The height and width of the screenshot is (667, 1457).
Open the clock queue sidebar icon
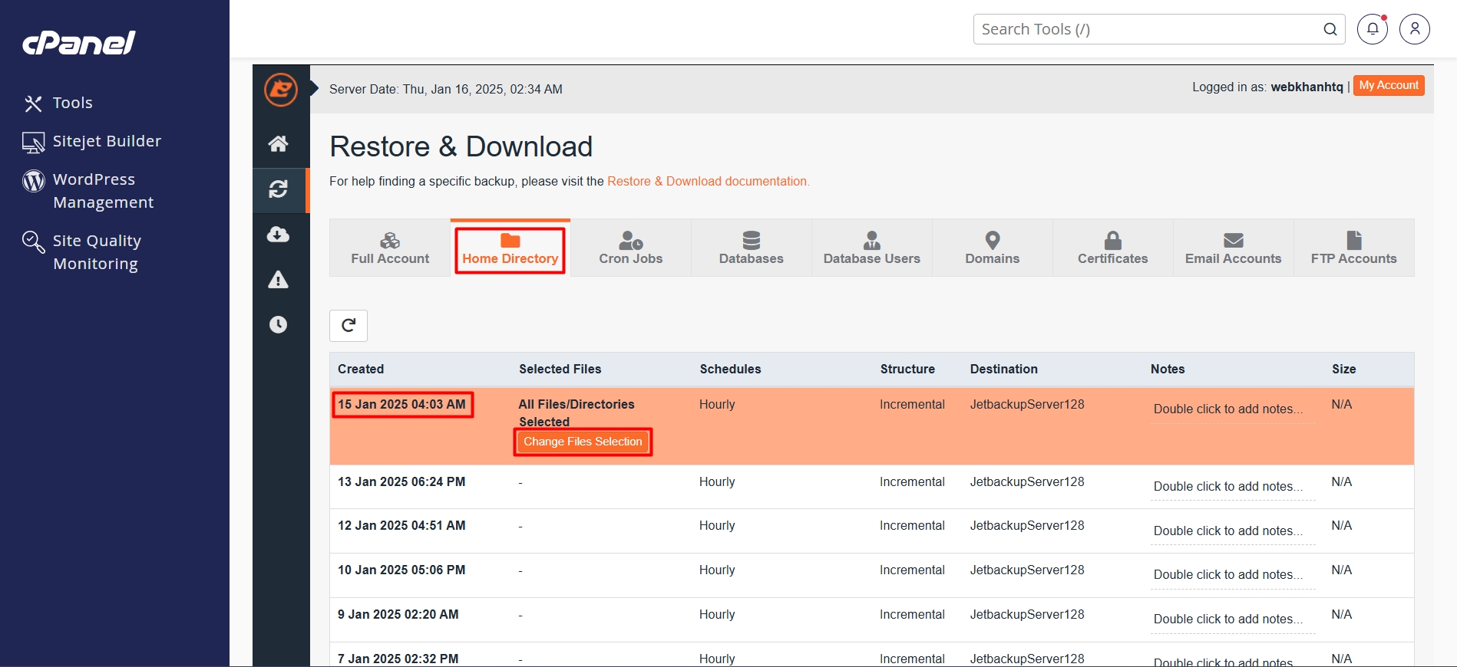278,325
